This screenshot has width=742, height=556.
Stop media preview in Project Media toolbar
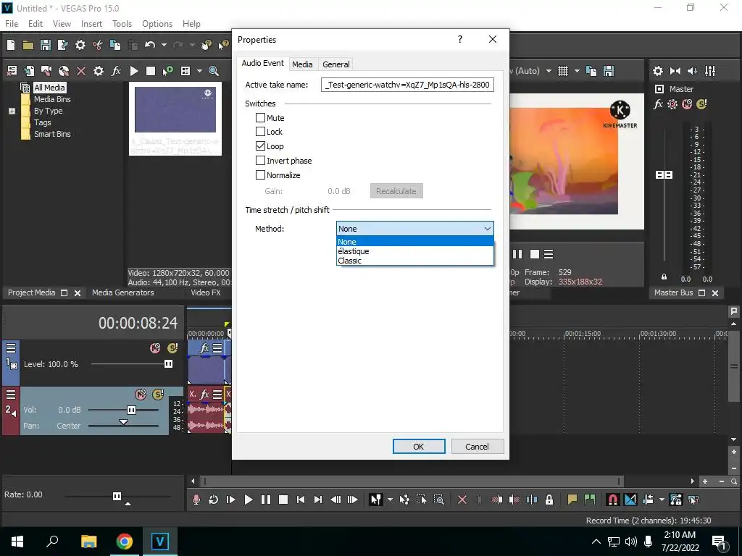pyautogui.click(x=151, y=71)
